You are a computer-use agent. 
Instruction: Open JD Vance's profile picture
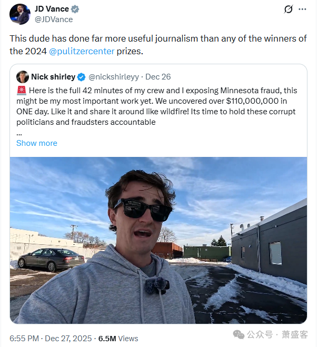pos(19,14)
